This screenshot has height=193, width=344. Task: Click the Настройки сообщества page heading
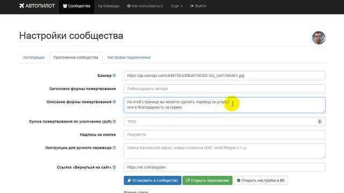tap(71, 36)
